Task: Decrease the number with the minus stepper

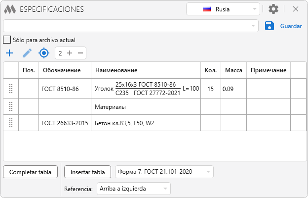Action: 80,53
